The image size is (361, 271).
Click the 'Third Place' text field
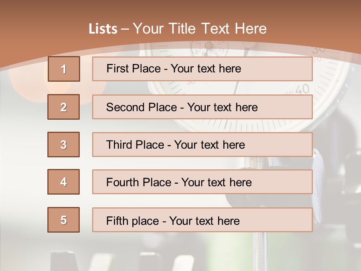(202, 145)
